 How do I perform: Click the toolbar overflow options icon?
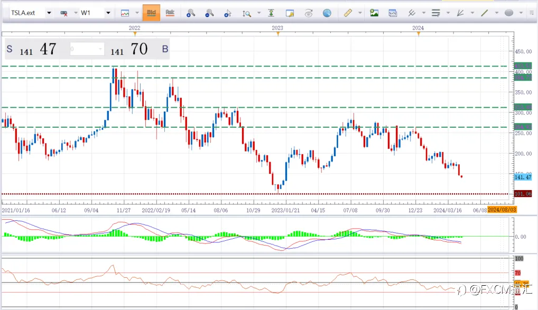tap(532, 13)
